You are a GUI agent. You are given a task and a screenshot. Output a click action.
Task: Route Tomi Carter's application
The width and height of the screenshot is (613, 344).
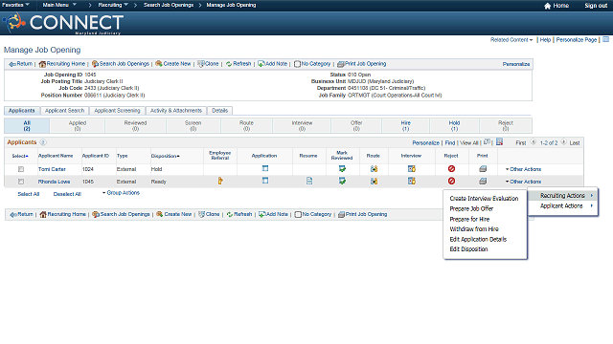[374, 169]
